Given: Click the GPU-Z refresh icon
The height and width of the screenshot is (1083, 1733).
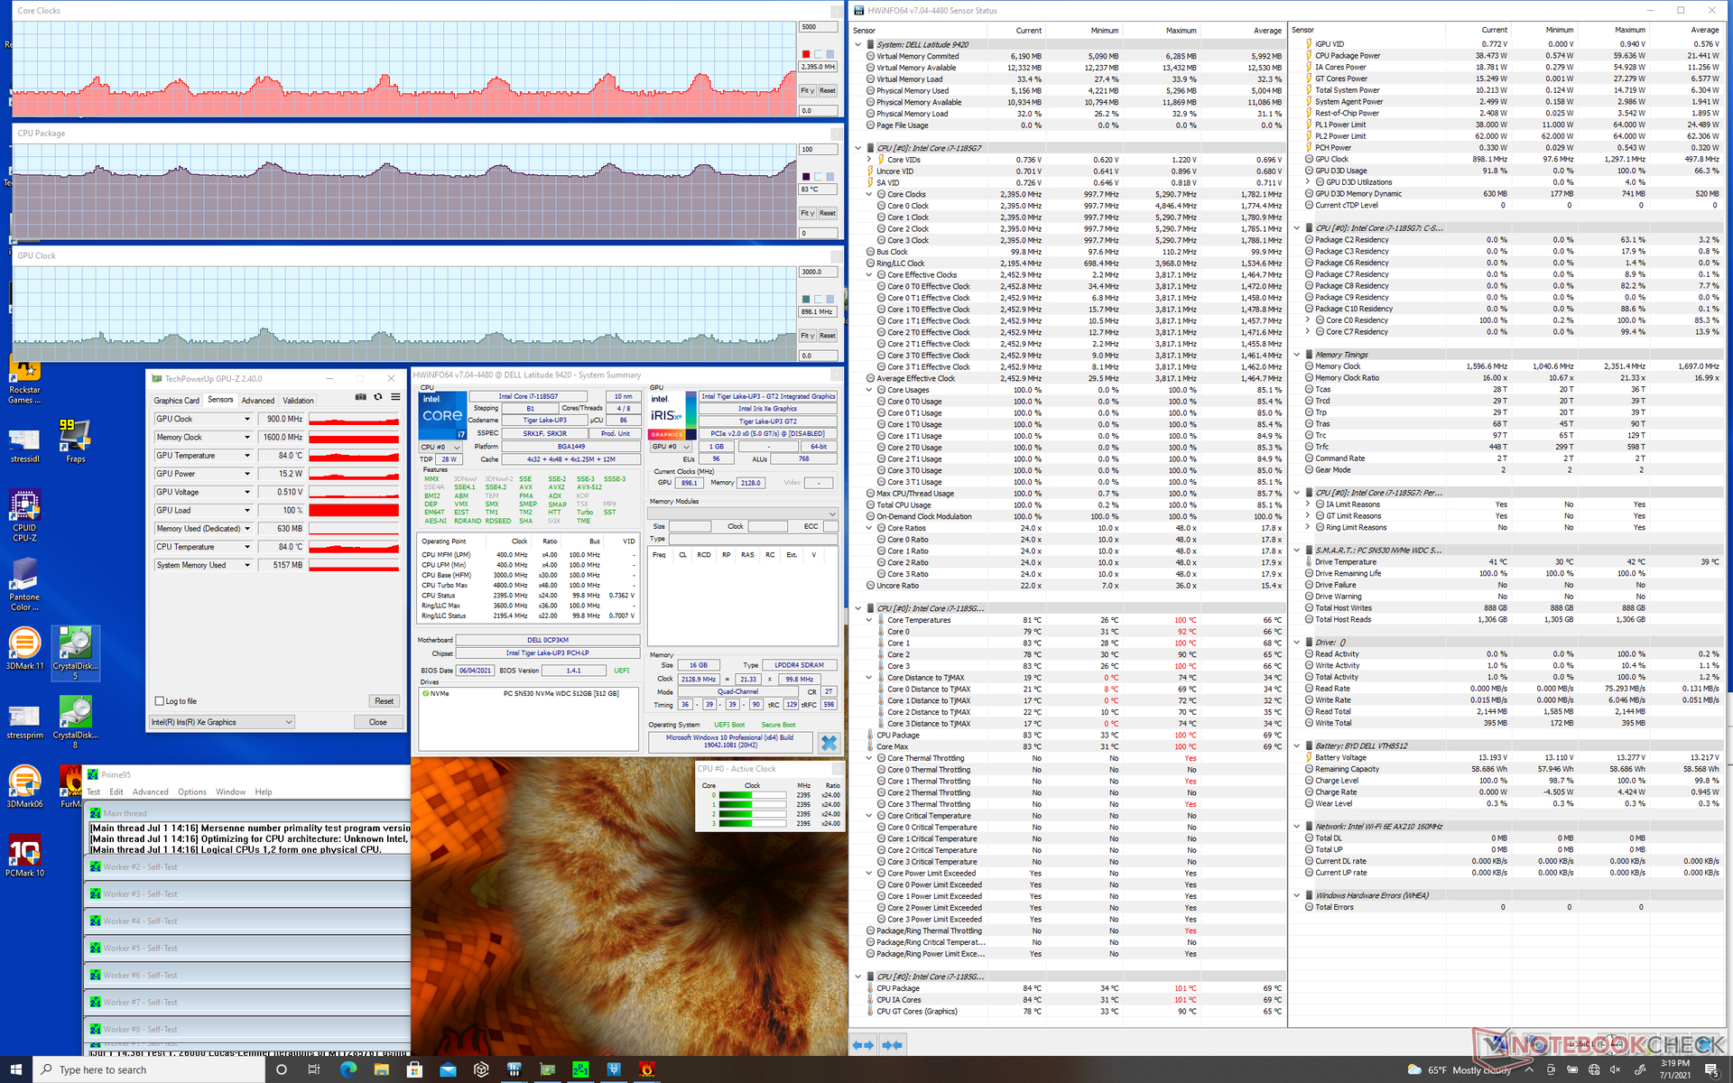Looking at the screenshot, I should [x=378, y=397].
